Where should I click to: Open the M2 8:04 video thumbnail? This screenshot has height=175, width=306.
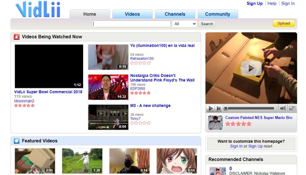108,117
